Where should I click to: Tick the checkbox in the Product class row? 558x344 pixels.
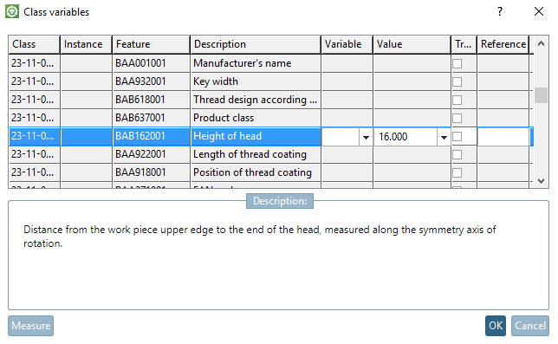457,118
